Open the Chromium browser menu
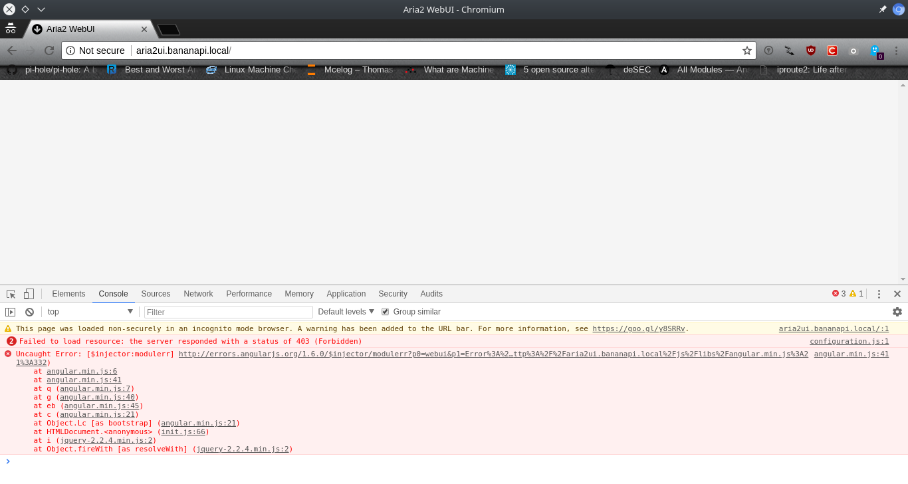908x484 pixels. 897,51
